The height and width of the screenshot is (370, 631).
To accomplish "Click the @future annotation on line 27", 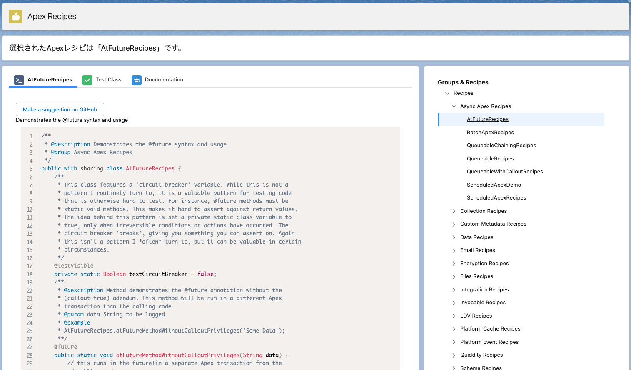I will pyautogui.click(x=65, y=347).
